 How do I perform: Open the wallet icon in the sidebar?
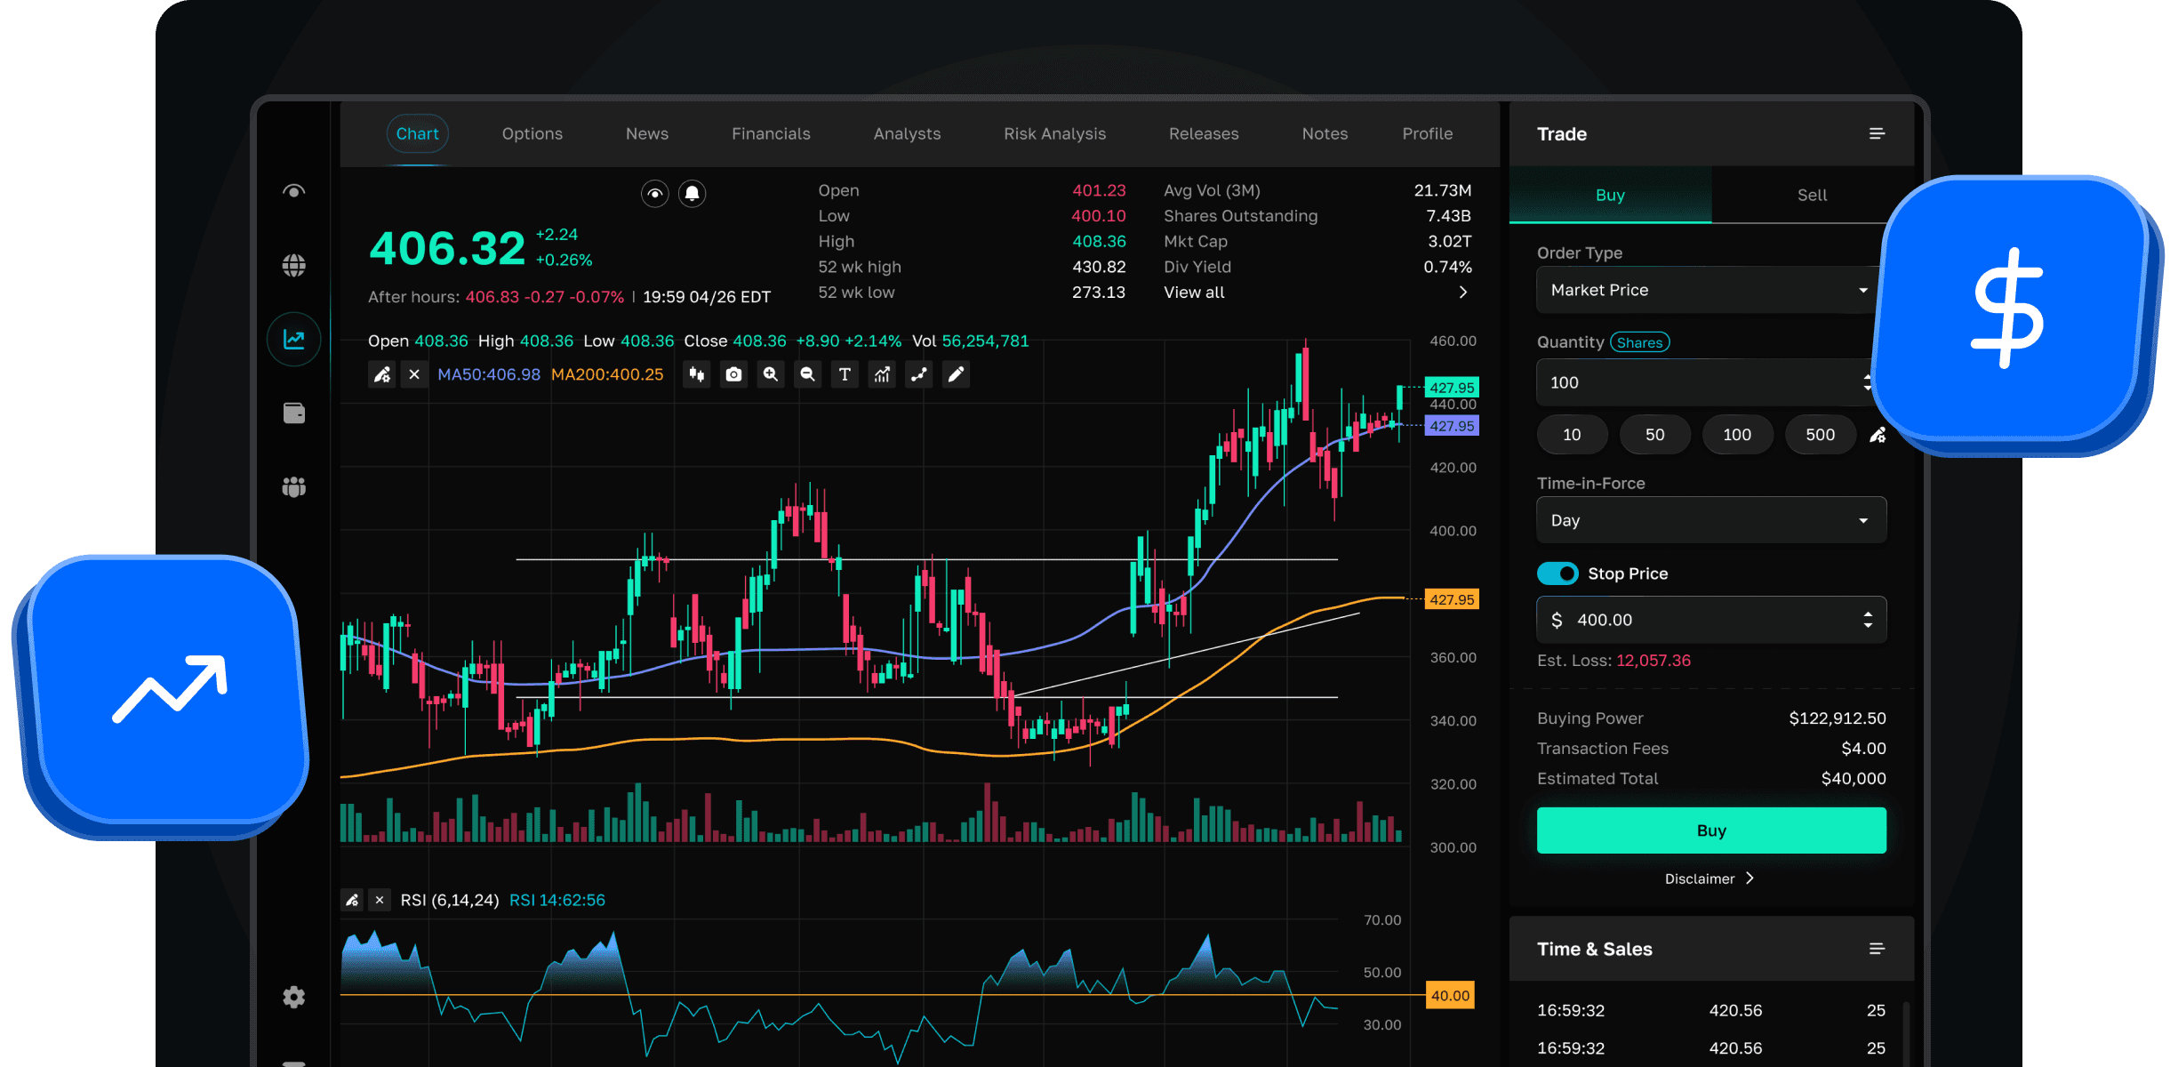(x=293, y=413)
